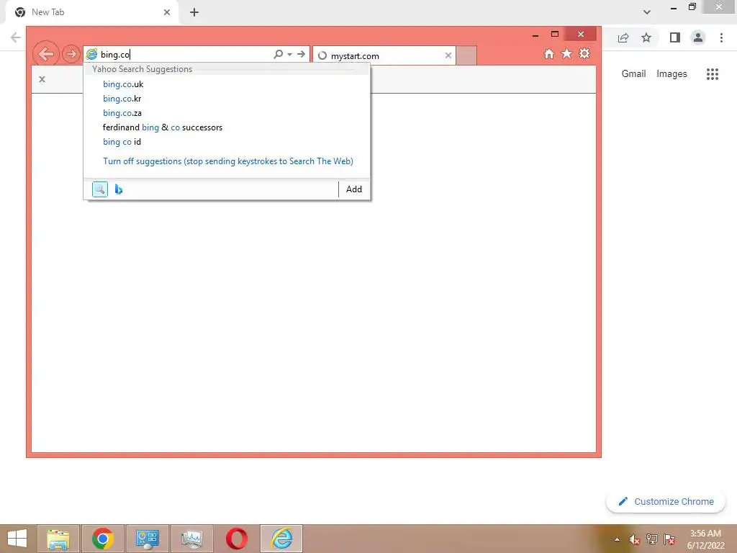
Task: Click Chrome back arrow
Action: point(16,37)
